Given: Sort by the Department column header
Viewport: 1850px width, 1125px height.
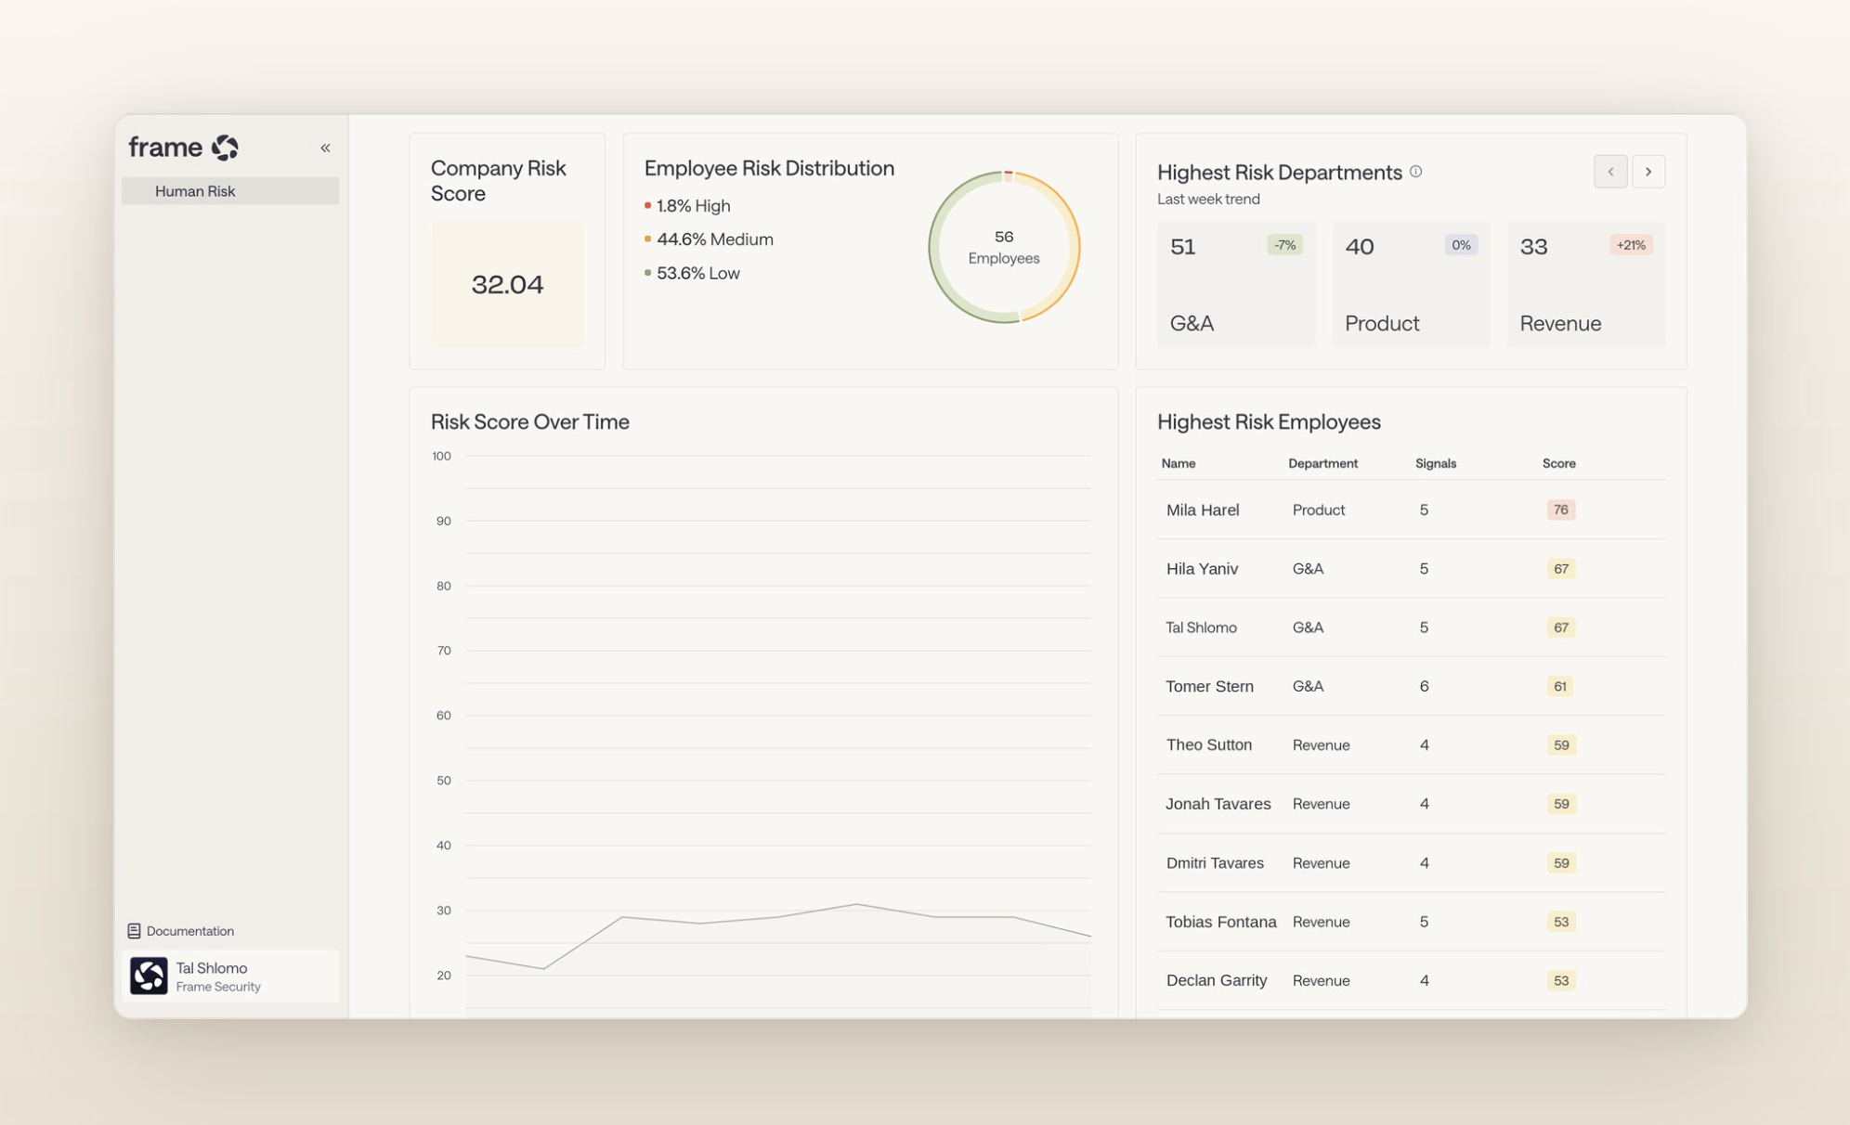Looking at the screenshot, I should point(1322,463).
